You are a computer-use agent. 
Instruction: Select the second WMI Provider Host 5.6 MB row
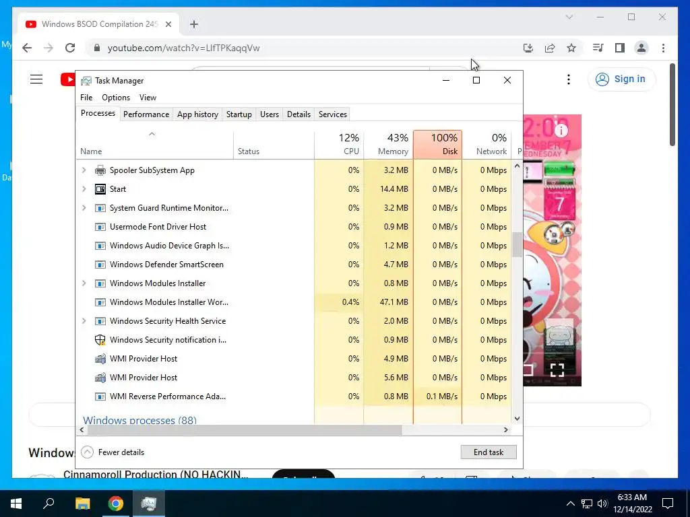(x=294, y=378)
